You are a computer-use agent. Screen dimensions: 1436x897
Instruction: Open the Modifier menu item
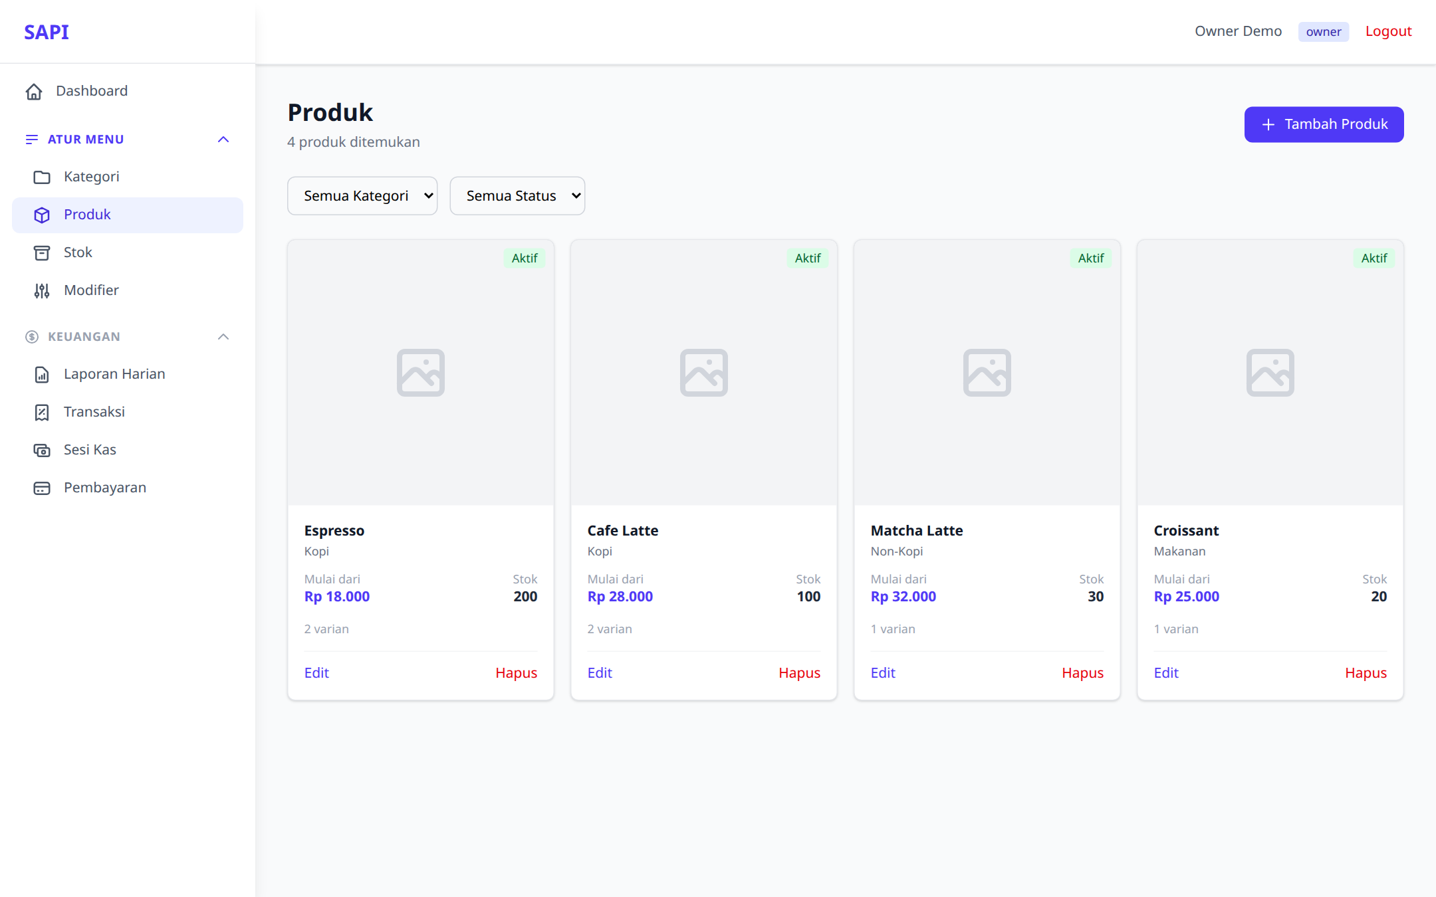(128, 290)
